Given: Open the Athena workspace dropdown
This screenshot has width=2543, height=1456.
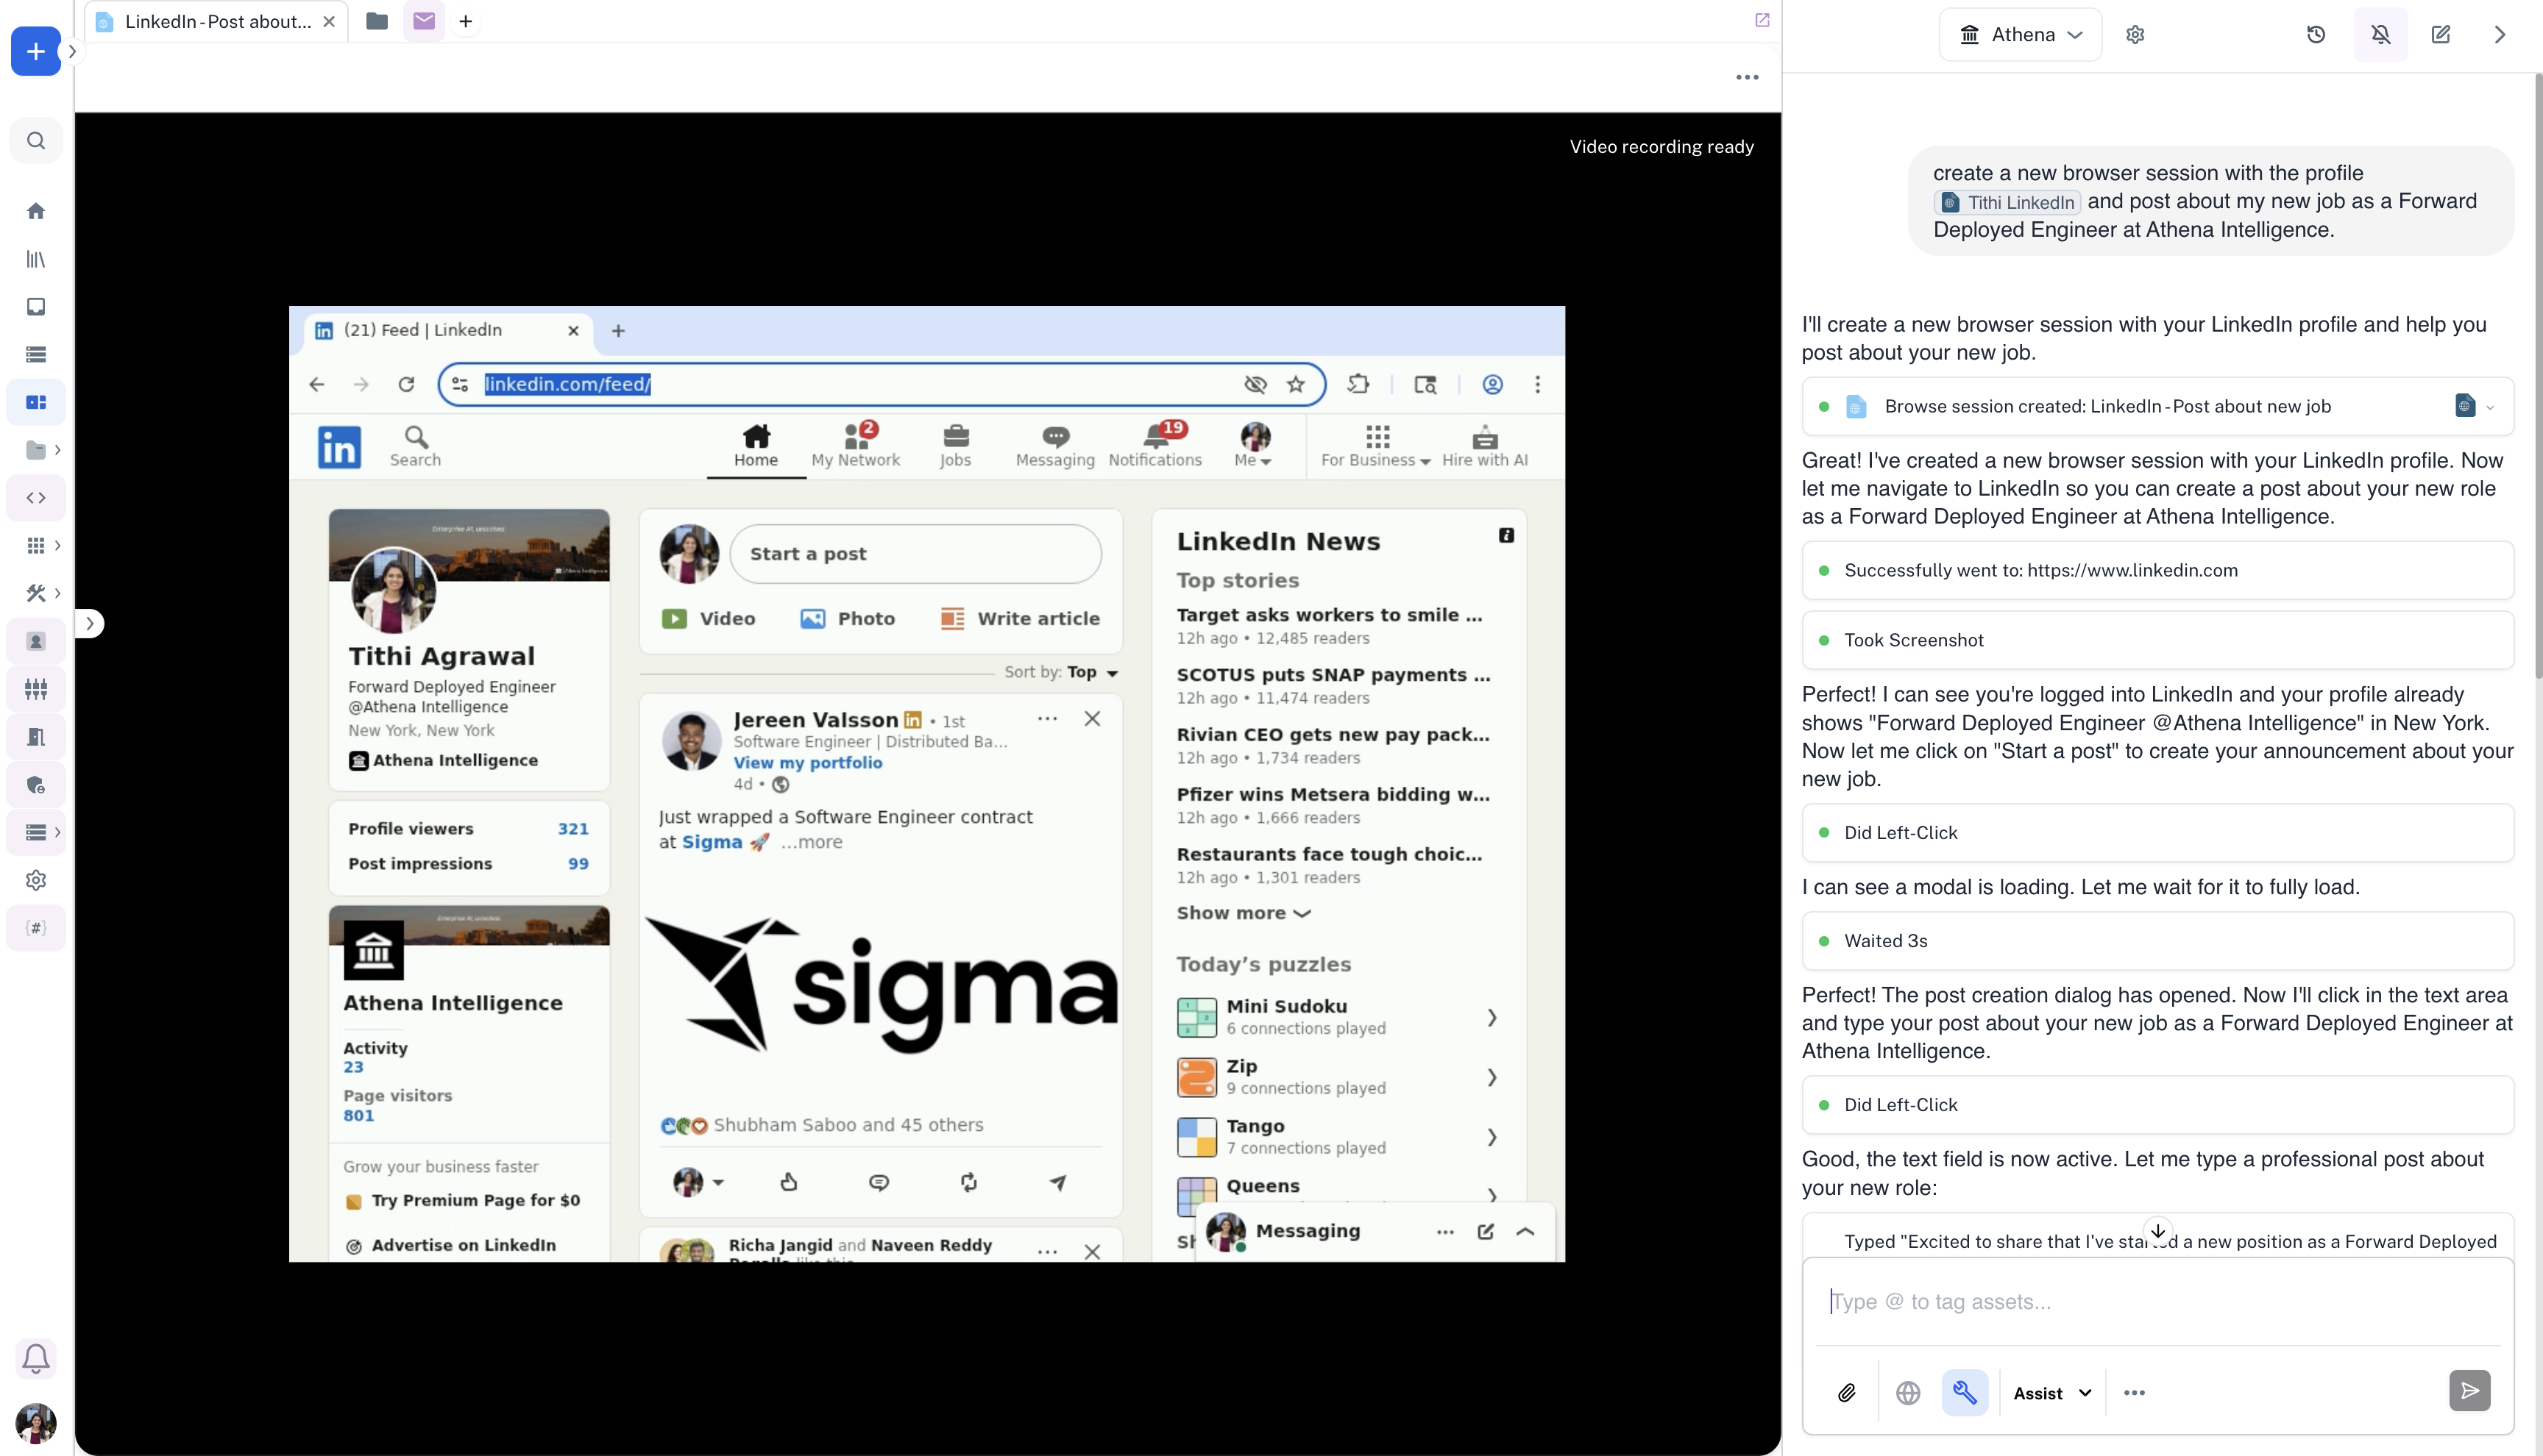Looking at the screenshot, I should pyautogui.click(x=2021, y=35).
